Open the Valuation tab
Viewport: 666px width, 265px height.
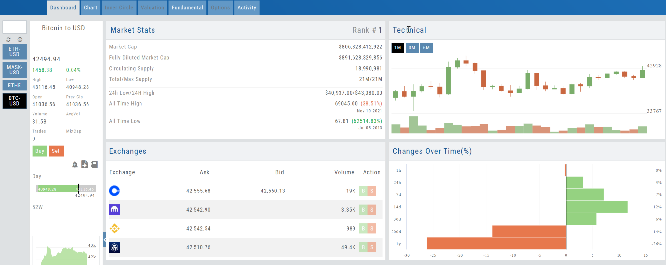[153, 7]
